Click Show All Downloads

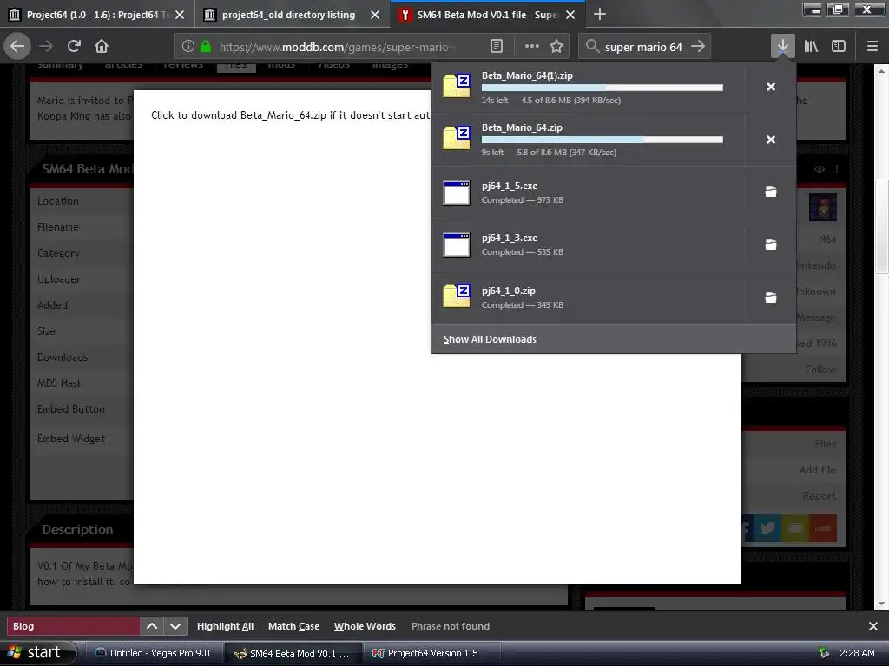point(614,339)
